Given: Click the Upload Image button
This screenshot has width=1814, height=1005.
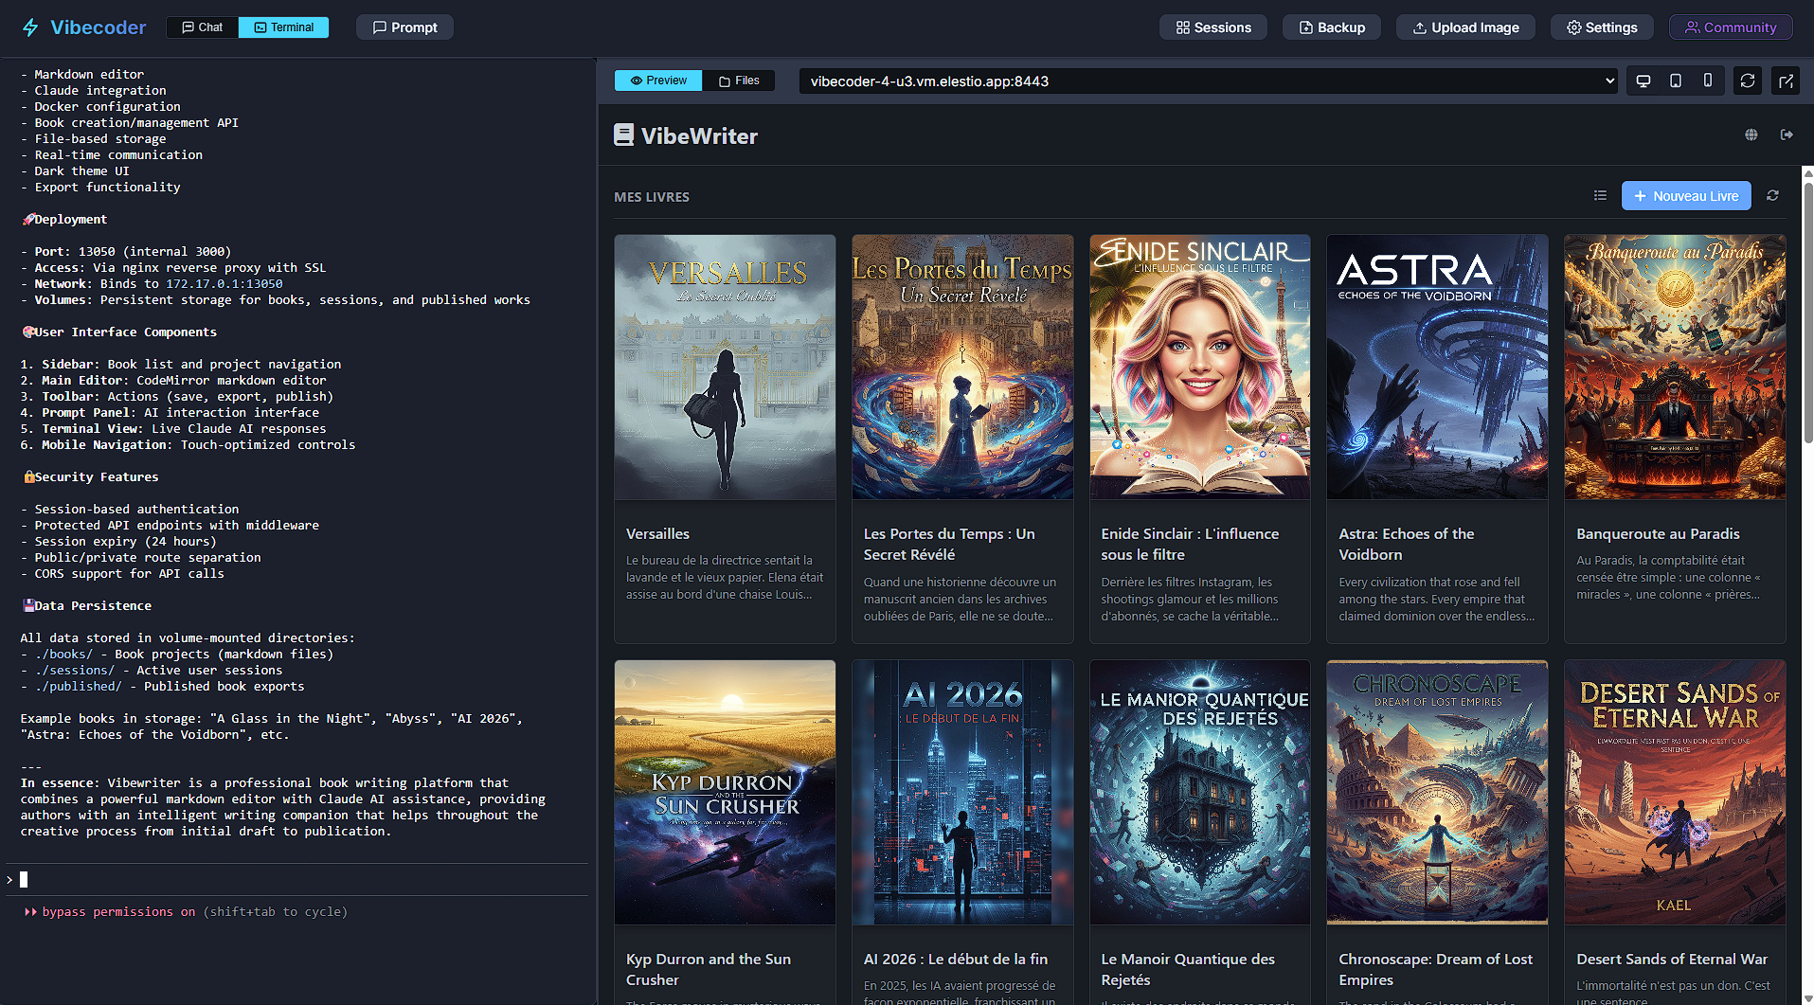Looking at the screenshot, I should coord(1465,27).
